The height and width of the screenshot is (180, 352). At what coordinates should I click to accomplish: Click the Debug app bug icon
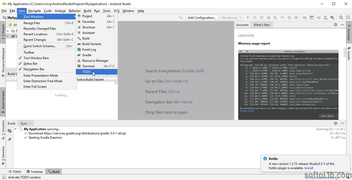click(x=269, y=17)
